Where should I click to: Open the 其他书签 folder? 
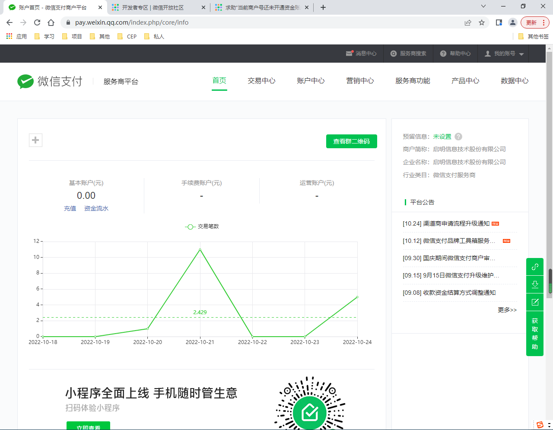pos(533,36)
